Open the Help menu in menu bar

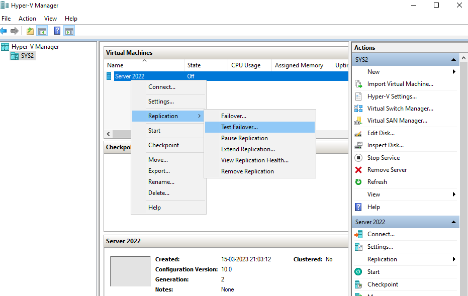pos(71,19)
